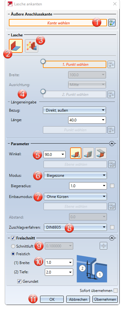Open the disabled Breite 100.0 dropdown
The width and height of the screenshot is (124, 309).
pos(87,75)
